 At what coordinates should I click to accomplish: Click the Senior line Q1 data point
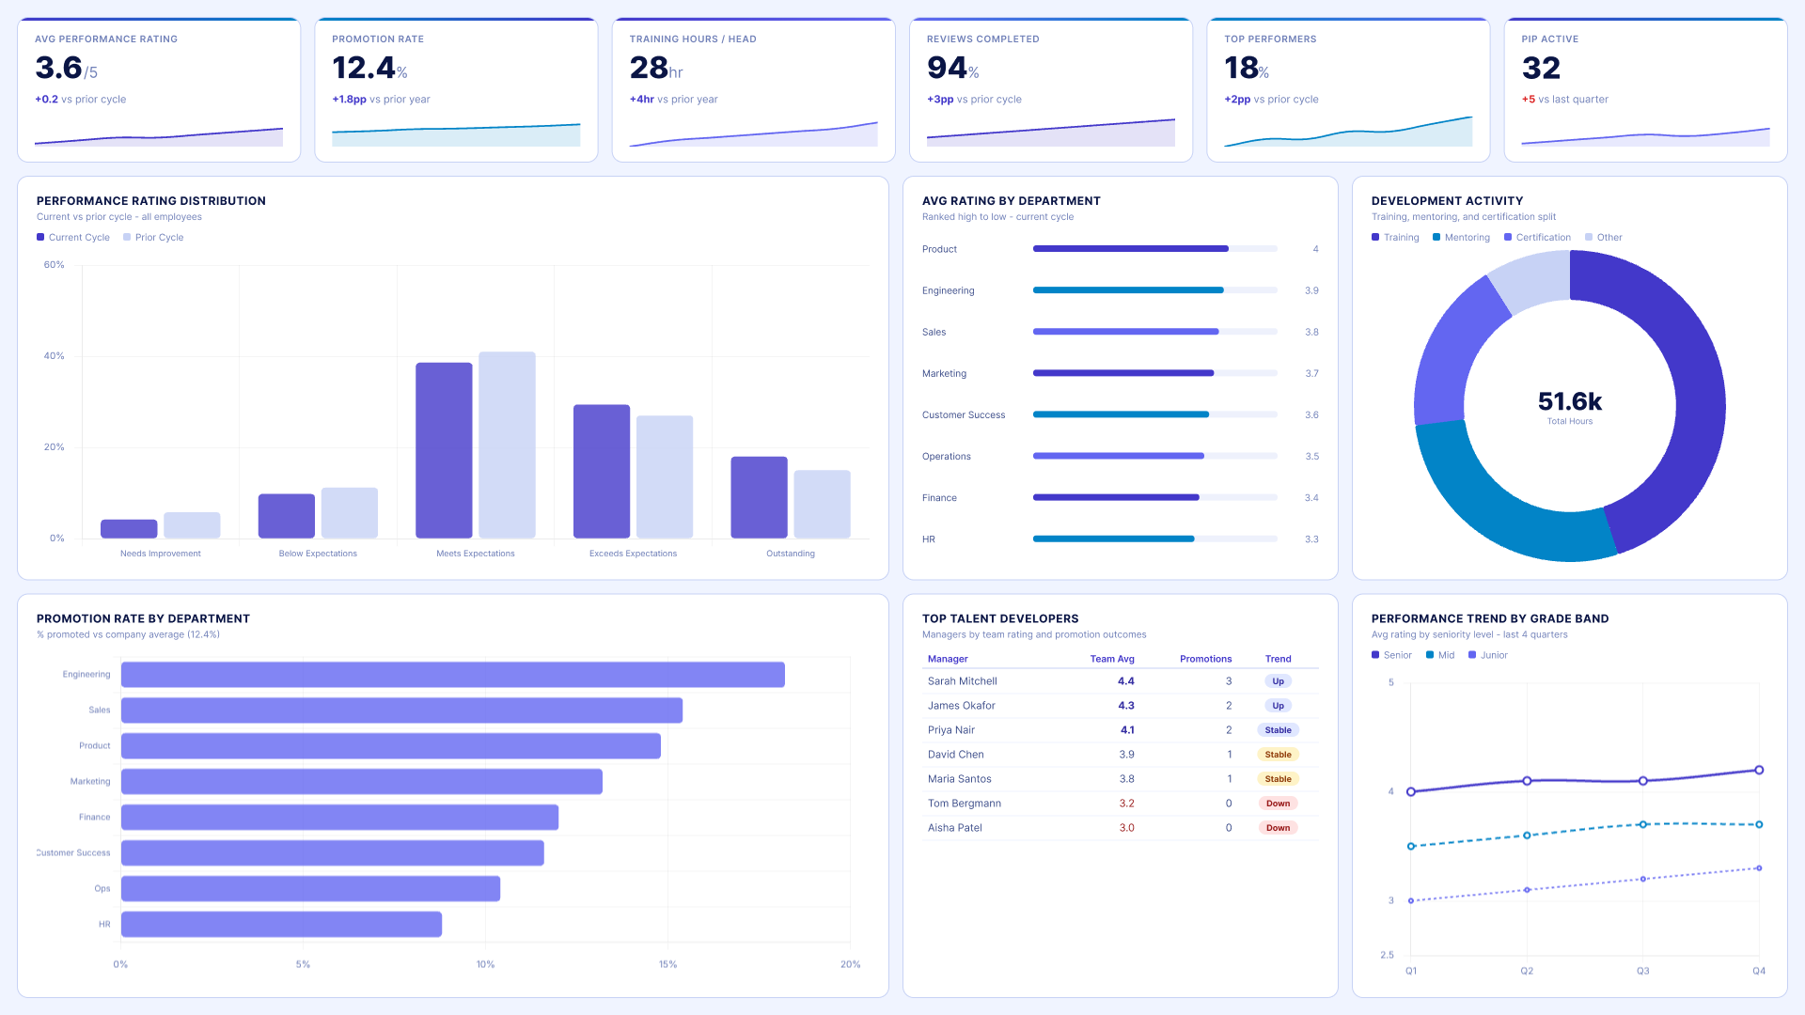pos(1411,792)
